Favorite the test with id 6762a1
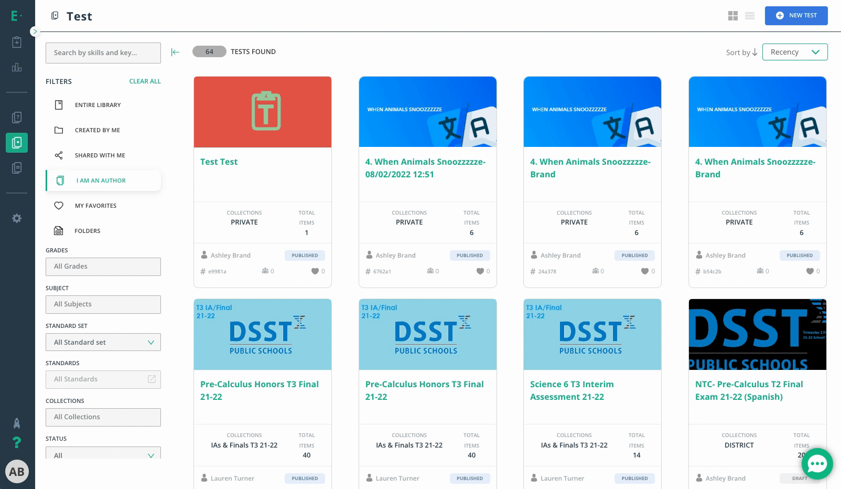The width and height of the screenshot is (841, 489). (480, 271)
